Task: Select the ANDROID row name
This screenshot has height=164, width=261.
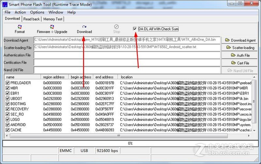Action: pos(18,125)
